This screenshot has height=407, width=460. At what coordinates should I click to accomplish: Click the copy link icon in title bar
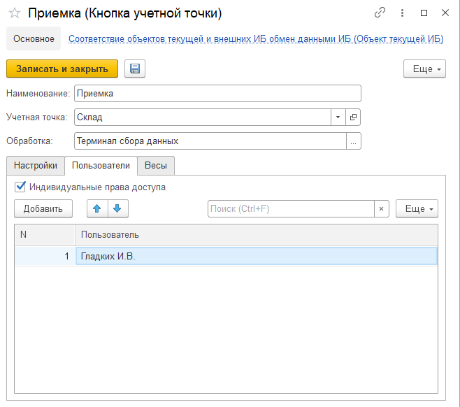pos(380,13)
